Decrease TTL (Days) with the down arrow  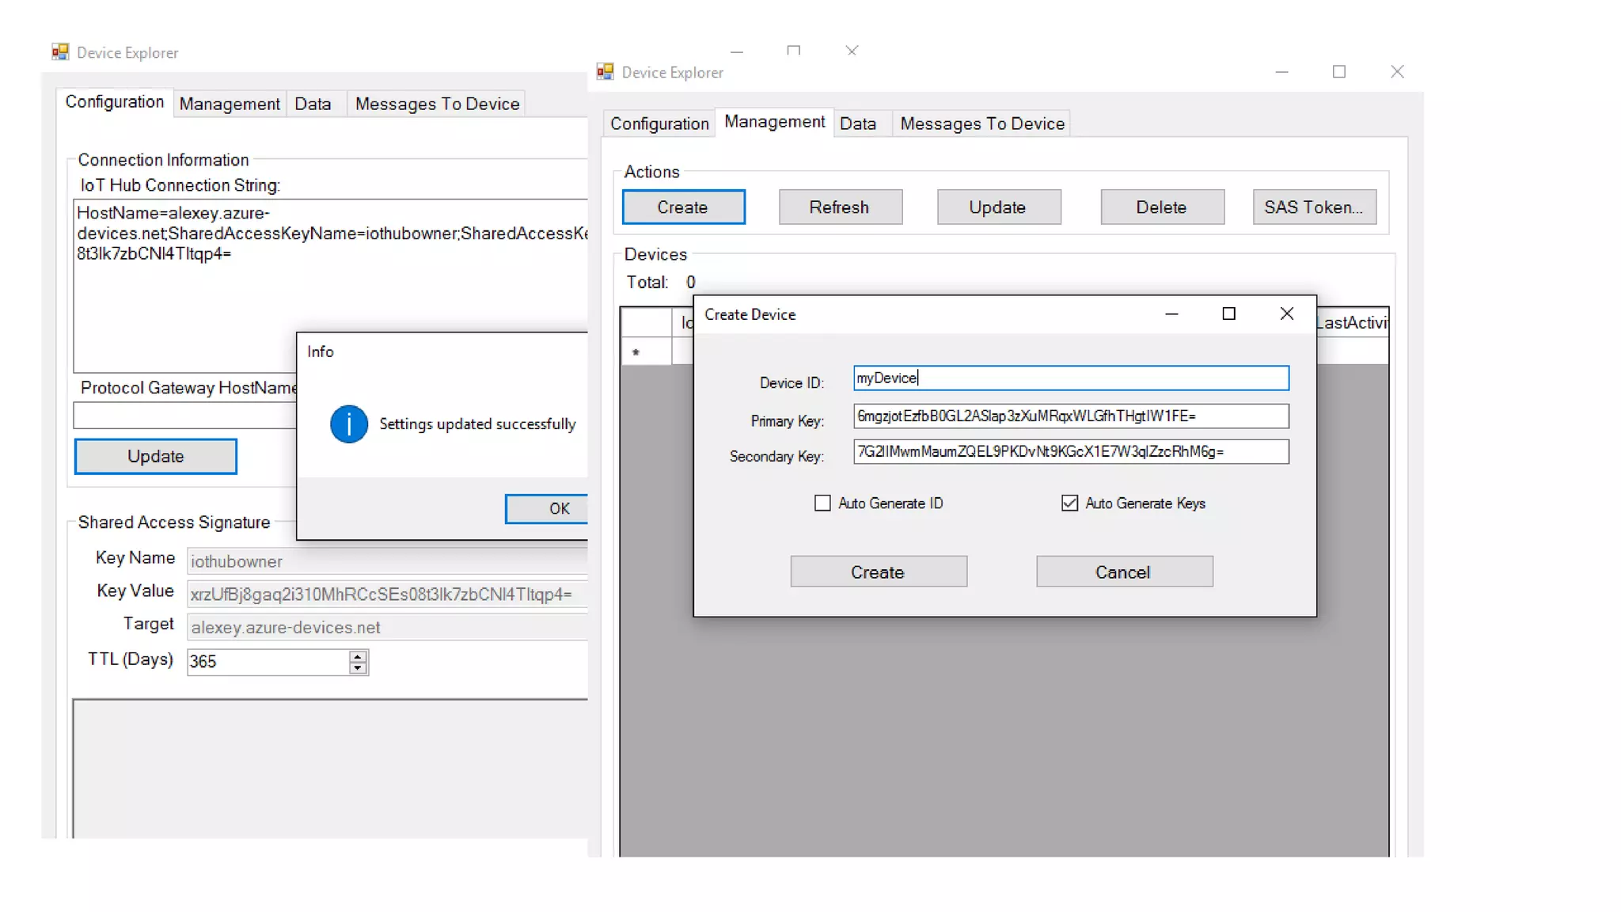pos(359,668)
